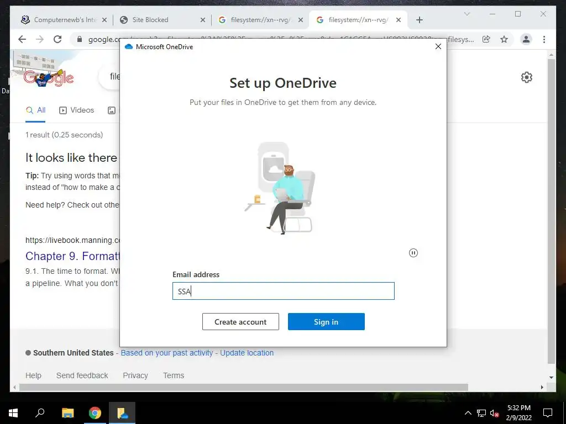Open Send feedback footer link
Viewport: 566px width, 424px height.
coord(82,375)
